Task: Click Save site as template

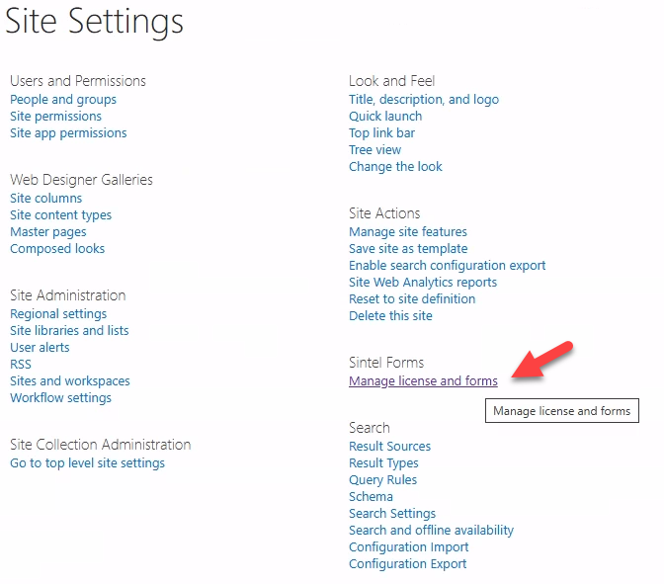Action: (x=408, y=248)
